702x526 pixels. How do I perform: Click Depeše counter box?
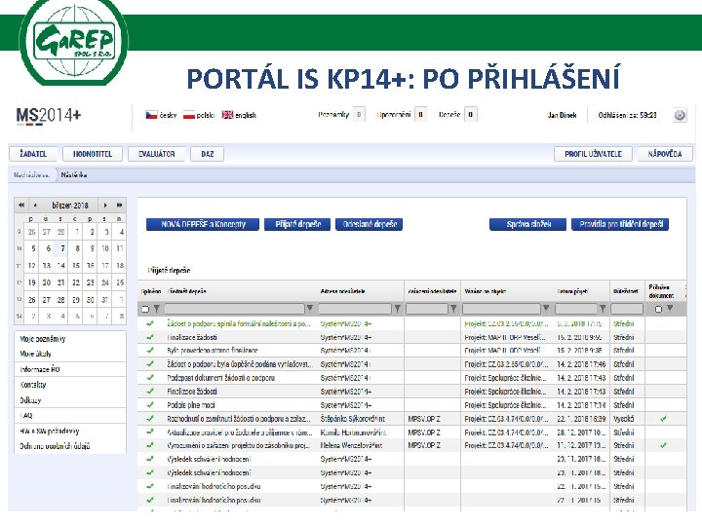[470, 115]
